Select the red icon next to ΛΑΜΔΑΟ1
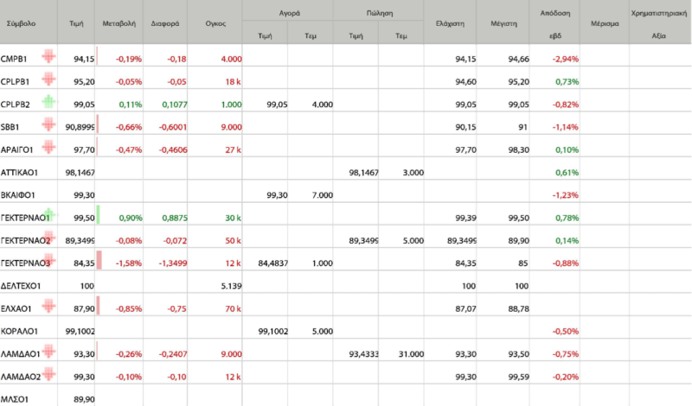692x406 pixels. (x=48, y=351)
